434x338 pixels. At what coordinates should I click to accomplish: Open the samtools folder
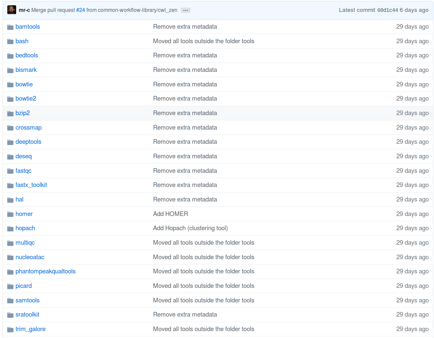coord(27,300)
